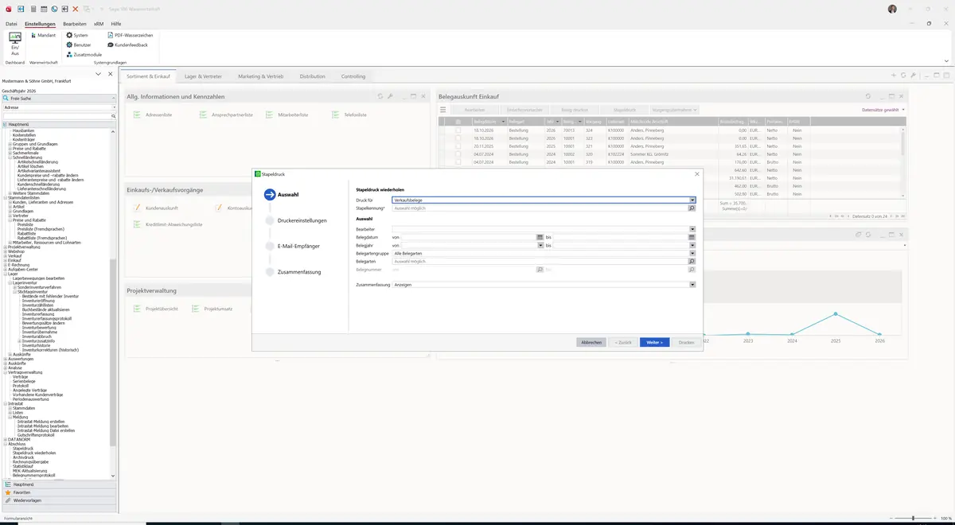Click the calendar icon in quick access toolbar
The image size is (955, 525).
43,9
